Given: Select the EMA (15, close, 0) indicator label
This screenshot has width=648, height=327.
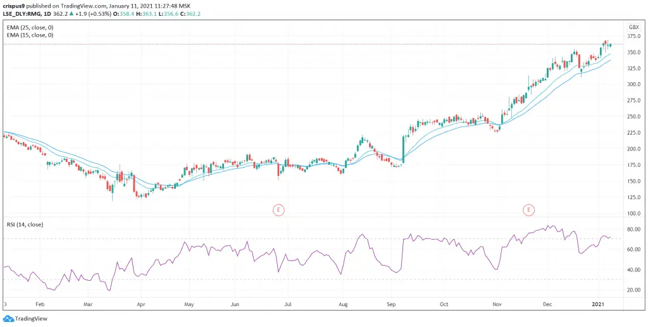Looking at the screenshot, I should pos(29,35).
